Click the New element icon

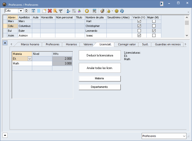pyautogui.click(x=44, y=11)
